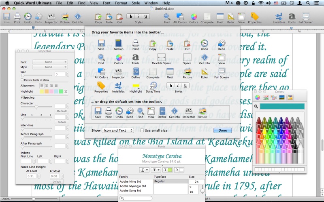This screenshot has width=324, height=202.
Task: Open the underline dropdown in the Fonts panel
Action: 144,170
